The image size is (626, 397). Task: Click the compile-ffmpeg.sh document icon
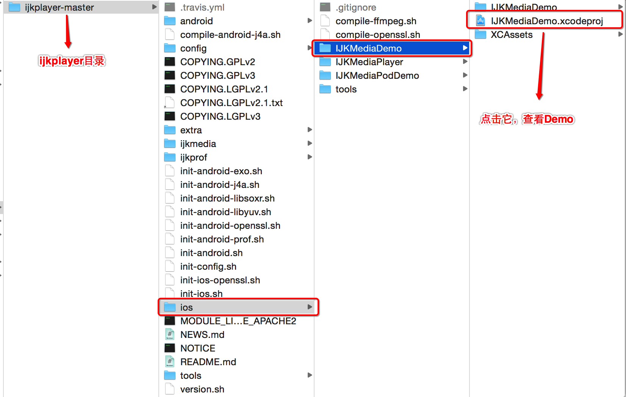325,21
